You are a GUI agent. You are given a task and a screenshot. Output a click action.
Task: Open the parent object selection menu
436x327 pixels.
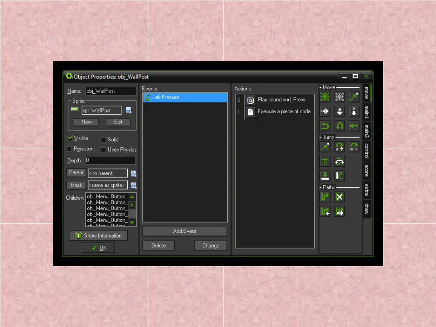tap(133, 173)
